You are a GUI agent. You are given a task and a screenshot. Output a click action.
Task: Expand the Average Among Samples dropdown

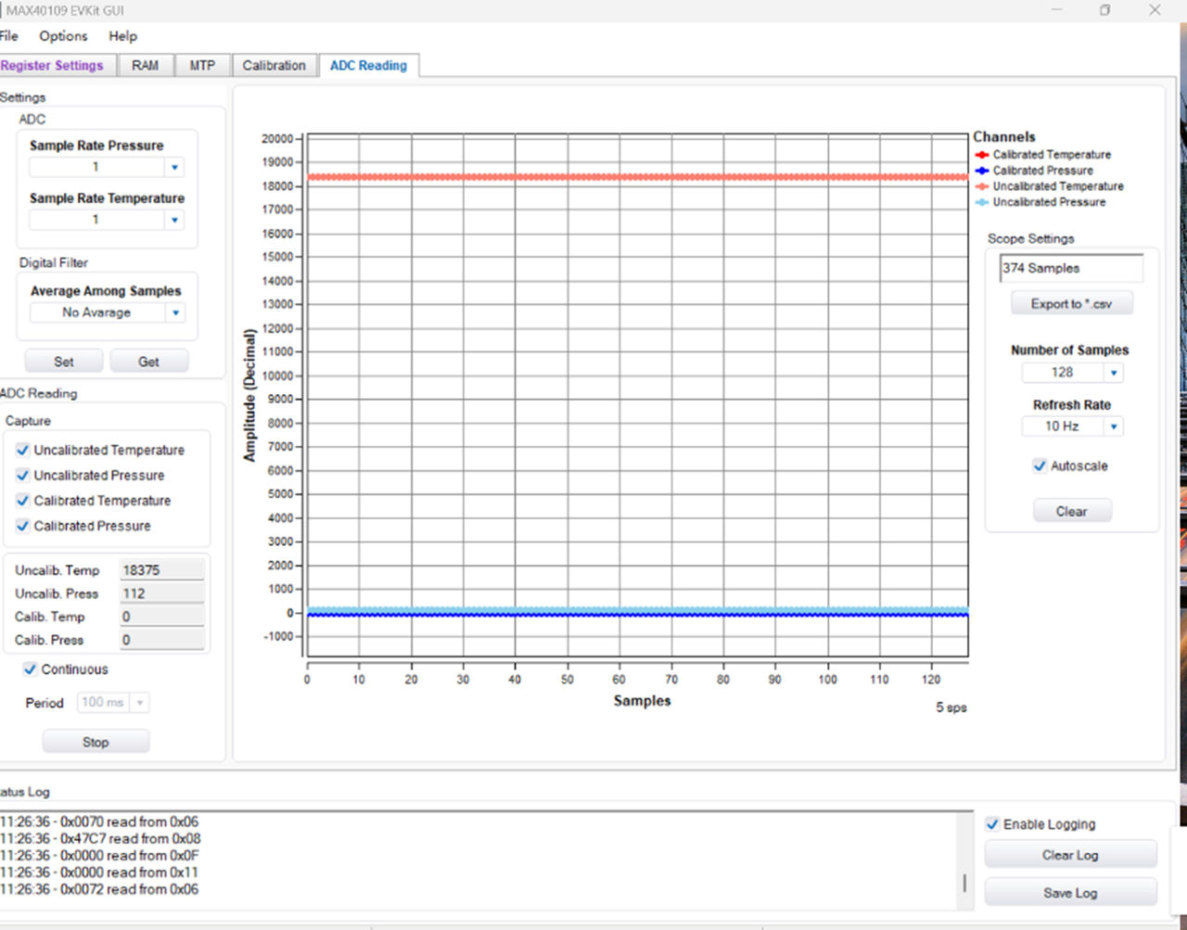coord(174,312)
